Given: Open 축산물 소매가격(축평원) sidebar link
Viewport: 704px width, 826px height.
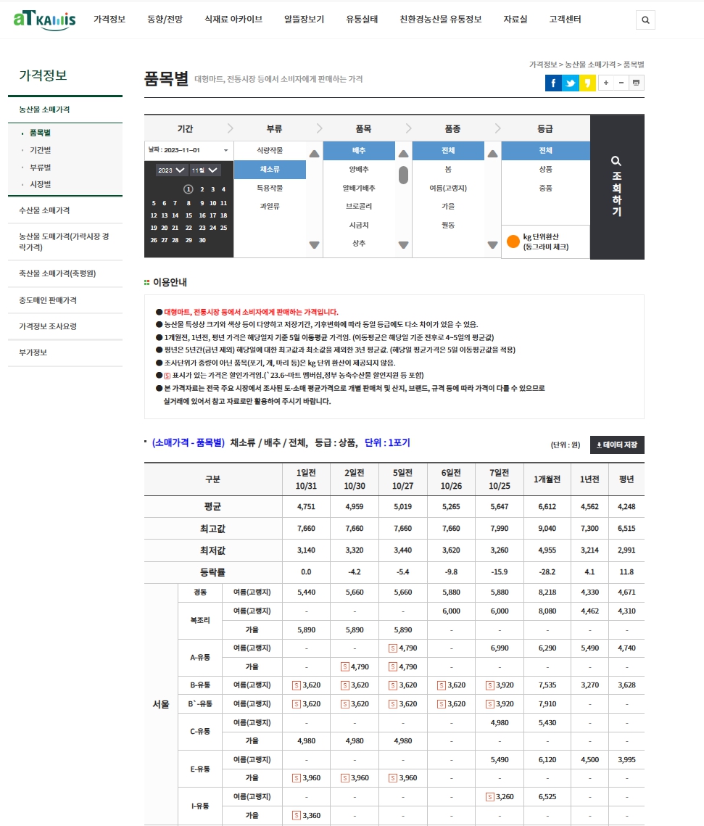Looking at the screenshot, I should [57, 273].
